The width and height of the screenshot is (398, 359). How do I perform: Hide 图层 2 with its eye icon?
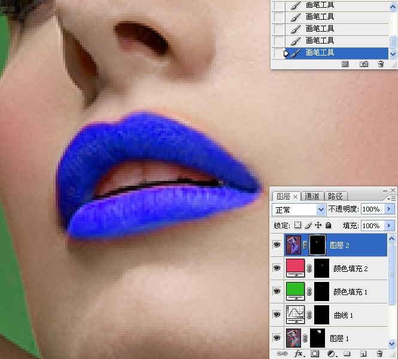[277, 245]
